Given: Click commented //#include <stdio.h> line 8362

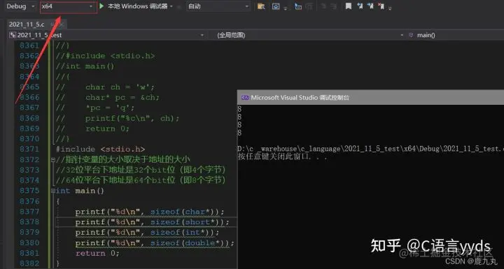Looking at the screenshot, I should point(106,56).
